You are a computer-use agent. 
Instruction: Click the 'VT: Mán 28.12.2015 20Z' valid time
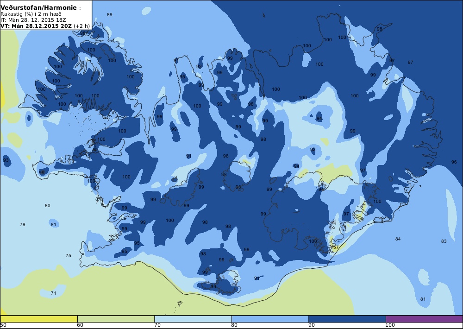click(36, 25)
